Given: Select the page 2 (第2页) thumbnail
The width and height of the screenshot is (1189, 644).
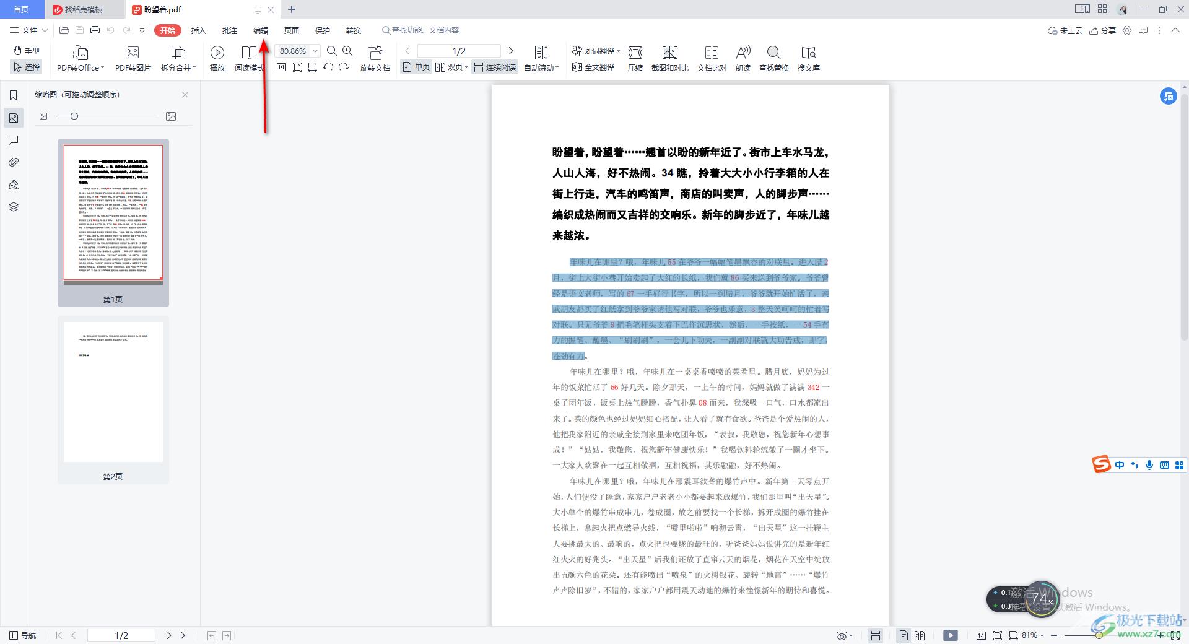Looking at the screenshot, I should point(113,400).
